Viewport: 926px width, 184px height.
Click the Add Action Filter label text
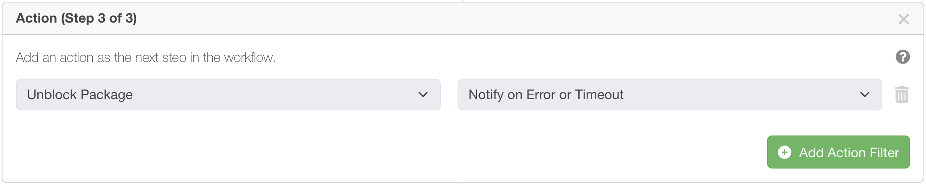click(849, 152)
